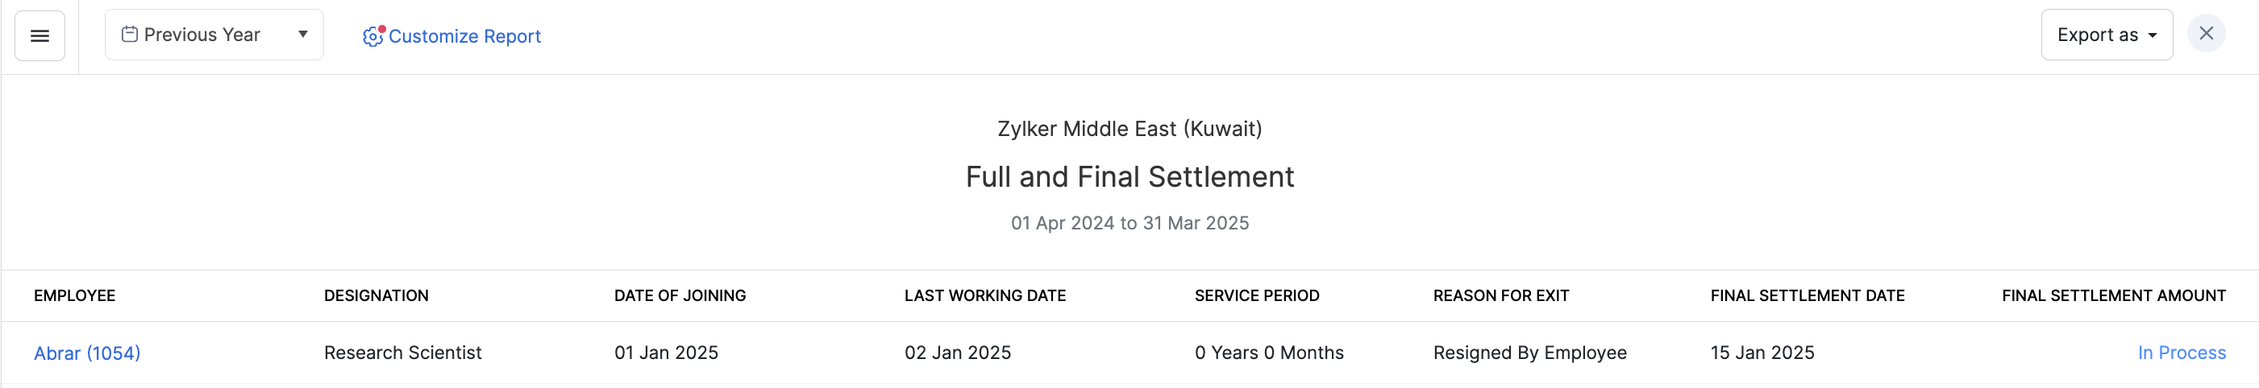Click the Previous Year dropdown arrow
The height and width of the screenshot is (388, 2259).
(302, 35)
